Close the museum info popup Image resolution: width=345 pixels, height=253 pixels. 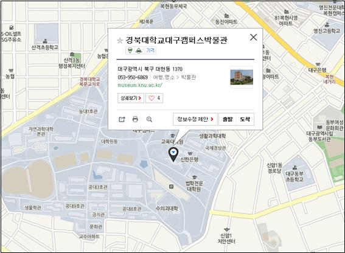point(254,37)
